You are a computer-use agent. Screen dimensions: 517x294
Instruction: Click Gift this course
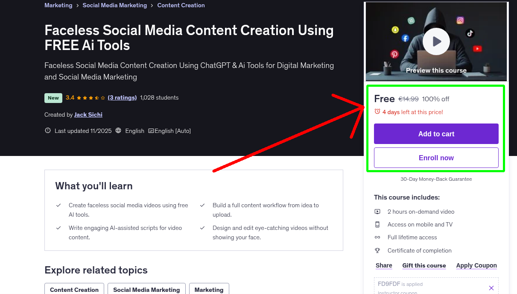(x=424, y=265)
